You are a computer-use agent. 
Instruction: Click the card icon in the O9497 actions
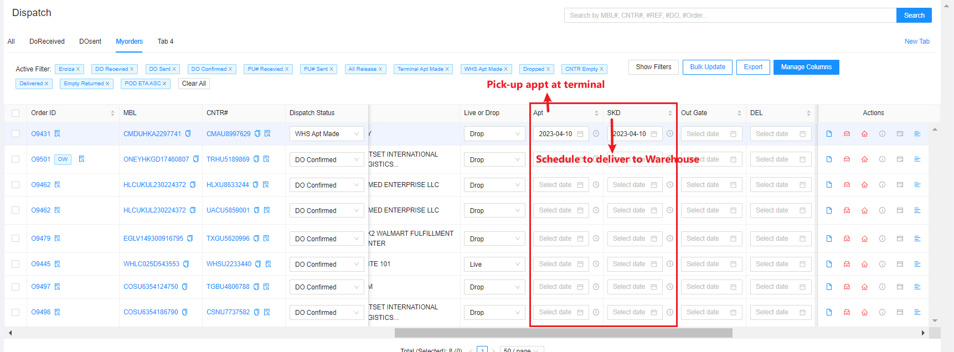(x=900, y=287)
